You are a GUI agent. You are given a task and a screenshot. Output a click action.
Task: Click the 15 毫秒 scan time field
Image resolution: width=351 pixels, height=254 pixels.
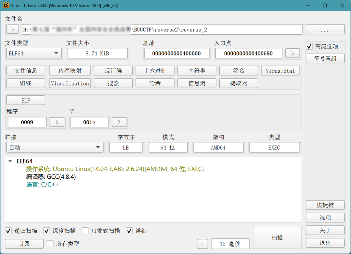230,244
